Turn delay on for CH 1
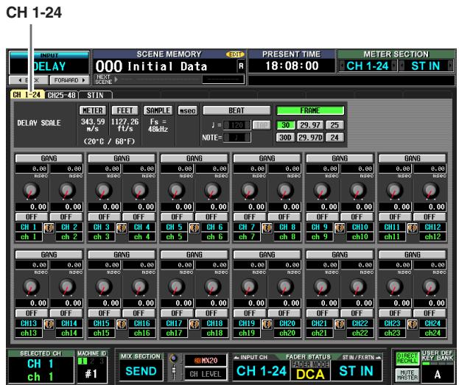The height and width of the screenshot is (385, 459). (32, 217)
